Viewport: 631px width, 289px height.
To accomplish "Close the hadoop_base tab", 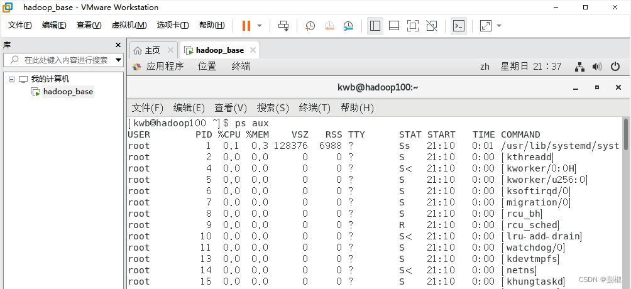I will 253,50.
